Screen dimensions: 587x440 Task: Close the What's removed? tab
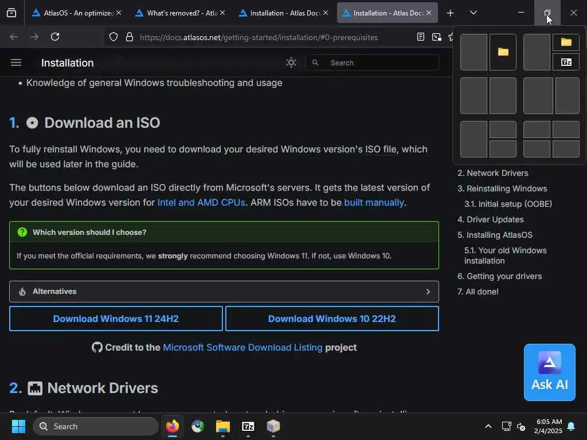click(x=222, y=13)
